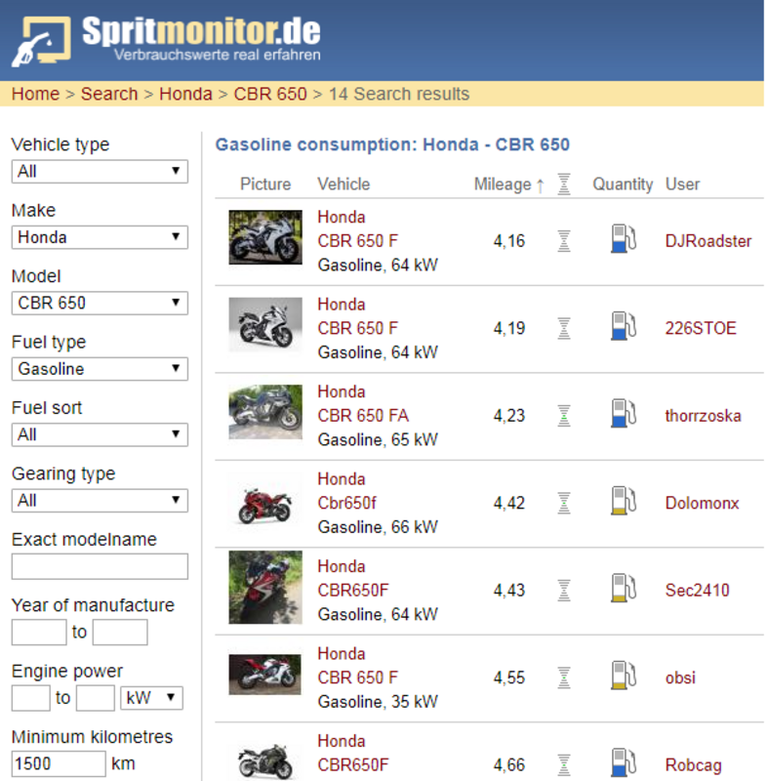The width and height of the screenshot is (769, 781).
Task: Open the Fuel sort dropdown
Action: (x=100, y=434)
